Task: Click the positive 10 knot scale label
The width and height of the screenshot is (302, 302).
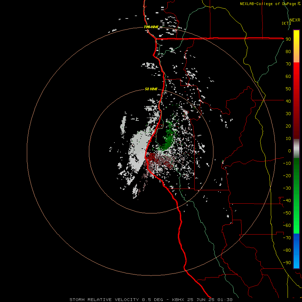Action: [x=288, y=139]
